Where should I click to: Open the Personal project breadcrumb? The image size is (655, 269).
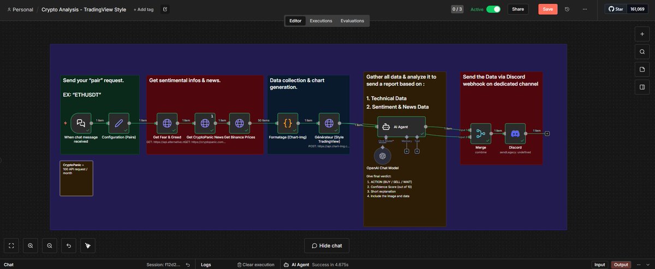20,9
